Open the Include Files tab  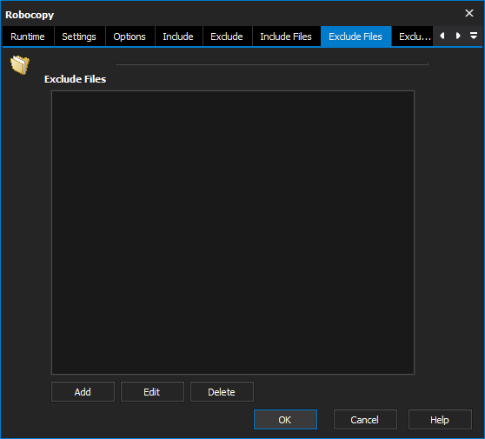286,37
